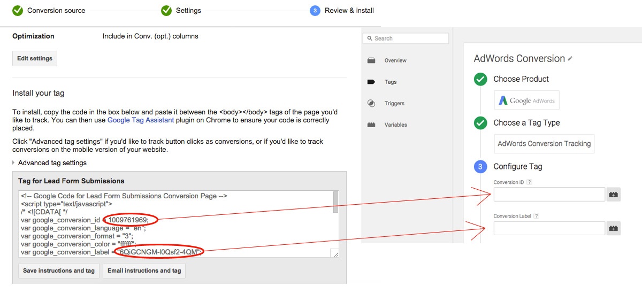642x294 pixels.
Task: Click the Triggers sidebar icon
Action: [x=371, y=103]
